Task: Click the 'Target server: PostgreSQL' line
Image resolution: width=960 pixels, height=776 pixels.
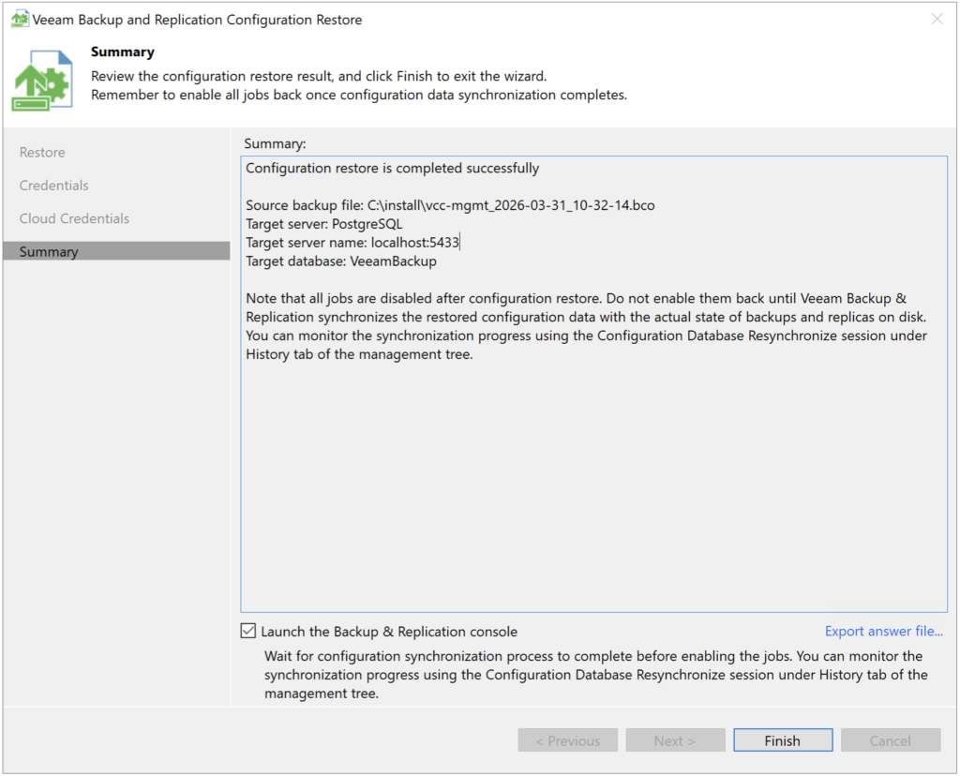Action: pyautogui.click(x=323, y=224)
